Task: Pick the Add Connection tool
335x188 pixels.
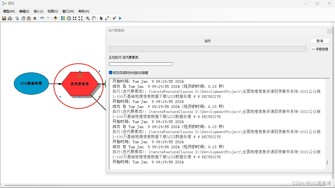Action: [107, 18]
